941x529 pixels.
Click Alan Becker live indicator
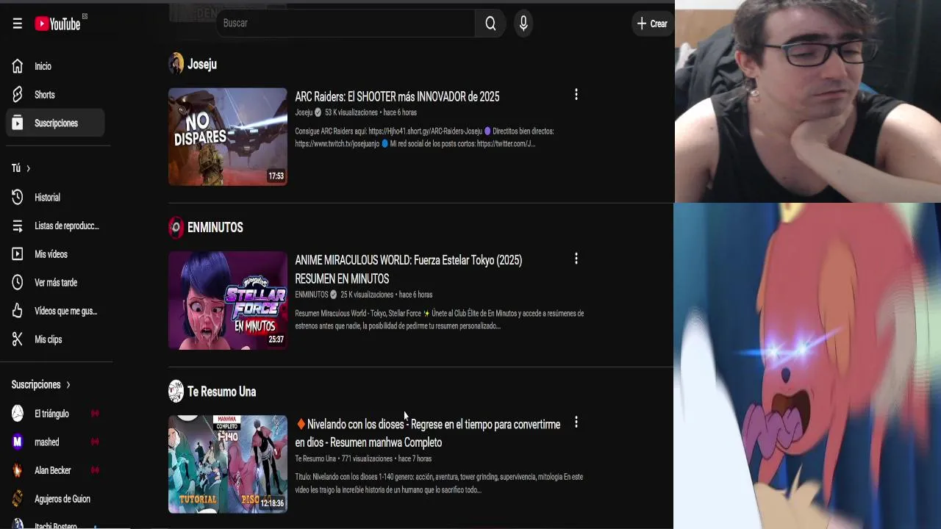95,470
